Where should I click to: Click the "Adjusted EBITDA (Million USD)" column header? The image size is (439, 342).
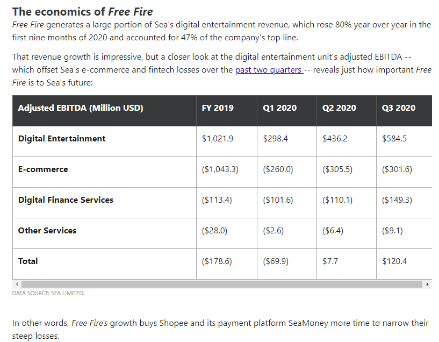click(x=81, y=108)
